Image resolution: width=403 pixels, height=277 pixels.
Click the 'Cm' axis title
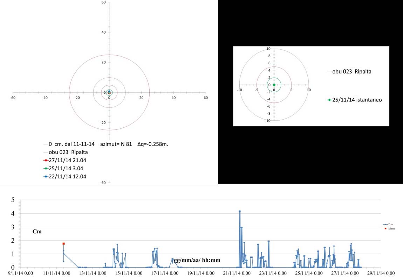click(x=37, y=232)
